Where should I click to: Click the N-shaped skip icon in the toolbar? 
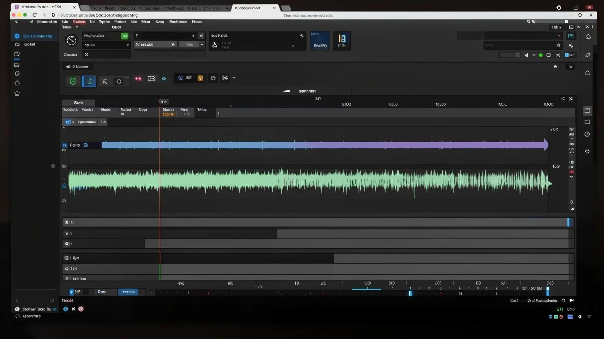[x=225, y=78]
